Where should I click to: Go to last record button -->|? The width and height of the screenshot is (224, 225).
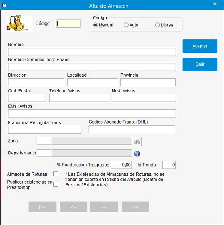135,207
